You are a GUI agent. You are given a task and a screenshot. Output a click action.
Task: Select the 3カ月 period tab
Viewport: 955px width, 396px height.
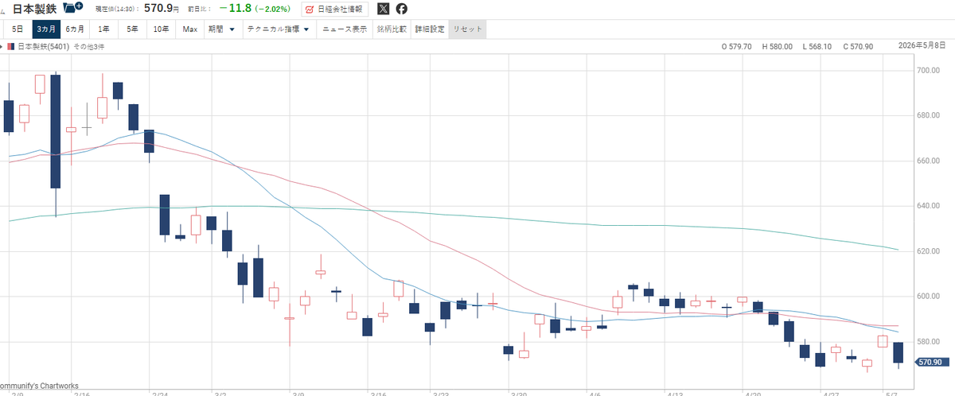pos(45,29)
